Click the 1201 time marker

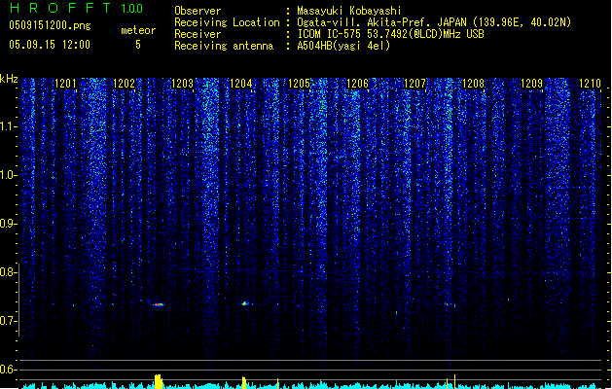pyautogui.click(x=65, y=84)
